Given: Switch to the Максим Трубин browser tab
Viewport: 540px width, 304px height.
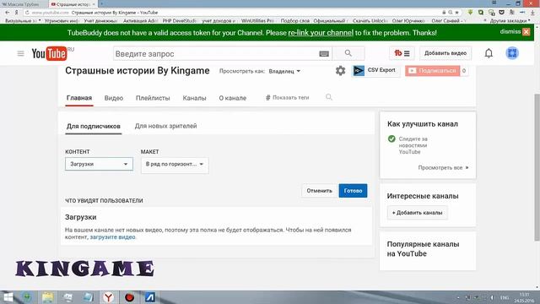Looking at the screenshot, I should pos(24,4).
